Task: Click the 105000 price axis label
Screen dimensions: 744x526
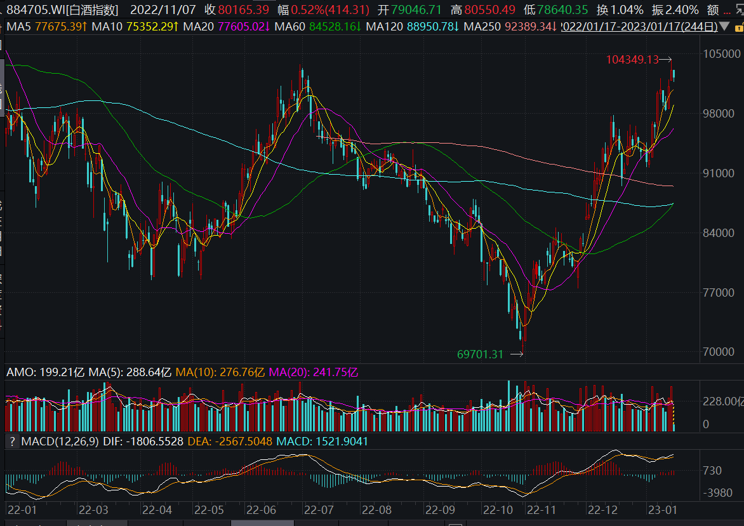Action: tap(722, 53)
